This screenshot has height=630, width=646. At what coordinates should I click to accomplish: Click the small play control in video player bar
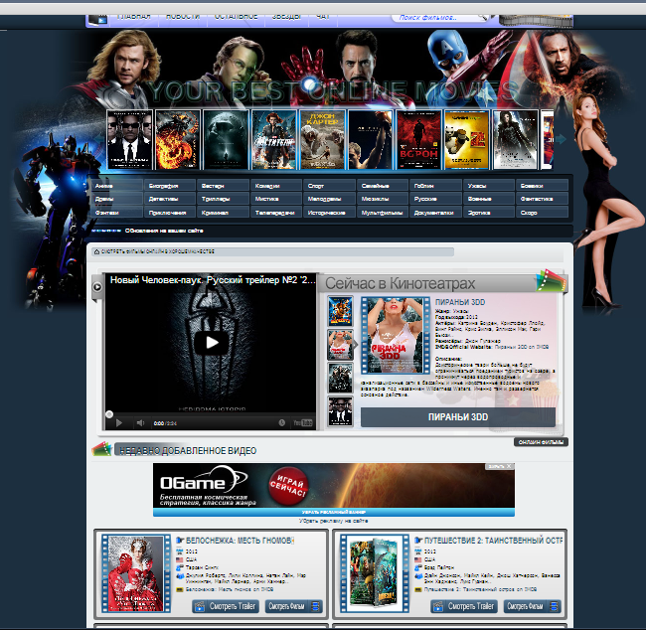tap(119, 423)
